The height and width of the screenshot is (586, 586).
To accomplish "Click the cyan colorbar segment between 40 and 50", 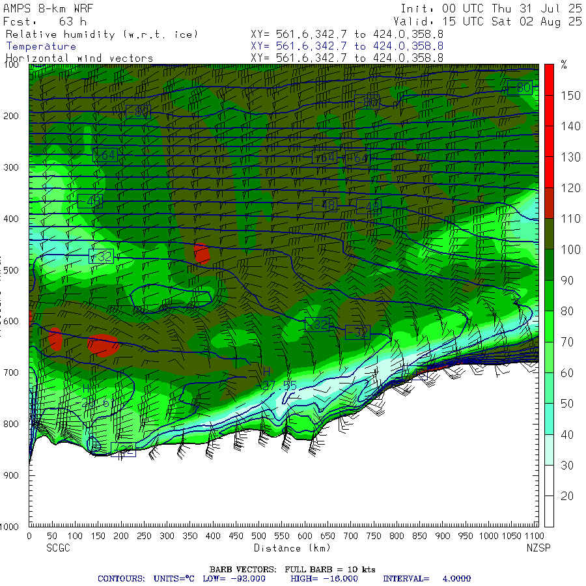I will 549,419.
